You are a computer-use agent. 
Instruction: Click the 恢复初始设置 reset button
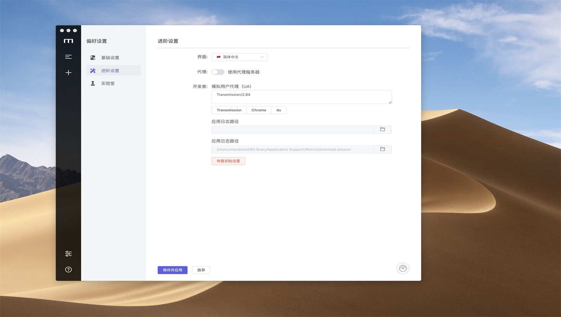click(229, 161)
